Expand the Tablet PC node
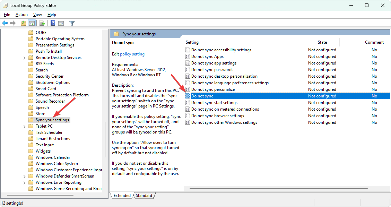391x207 pixels. click(x=24, y=127)
